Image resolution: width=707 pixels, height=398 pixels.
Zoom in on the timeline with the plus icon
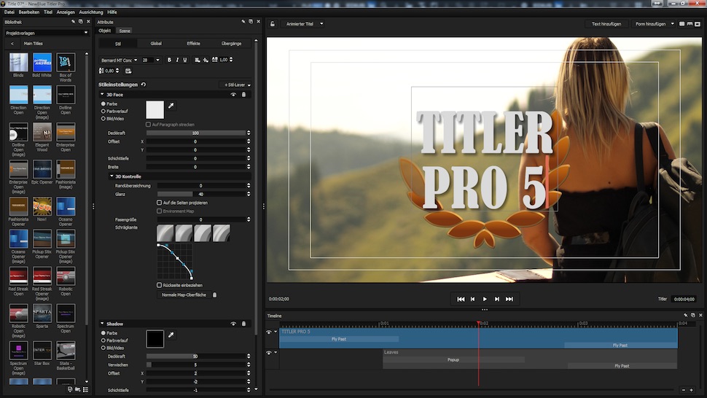[690, 390]
